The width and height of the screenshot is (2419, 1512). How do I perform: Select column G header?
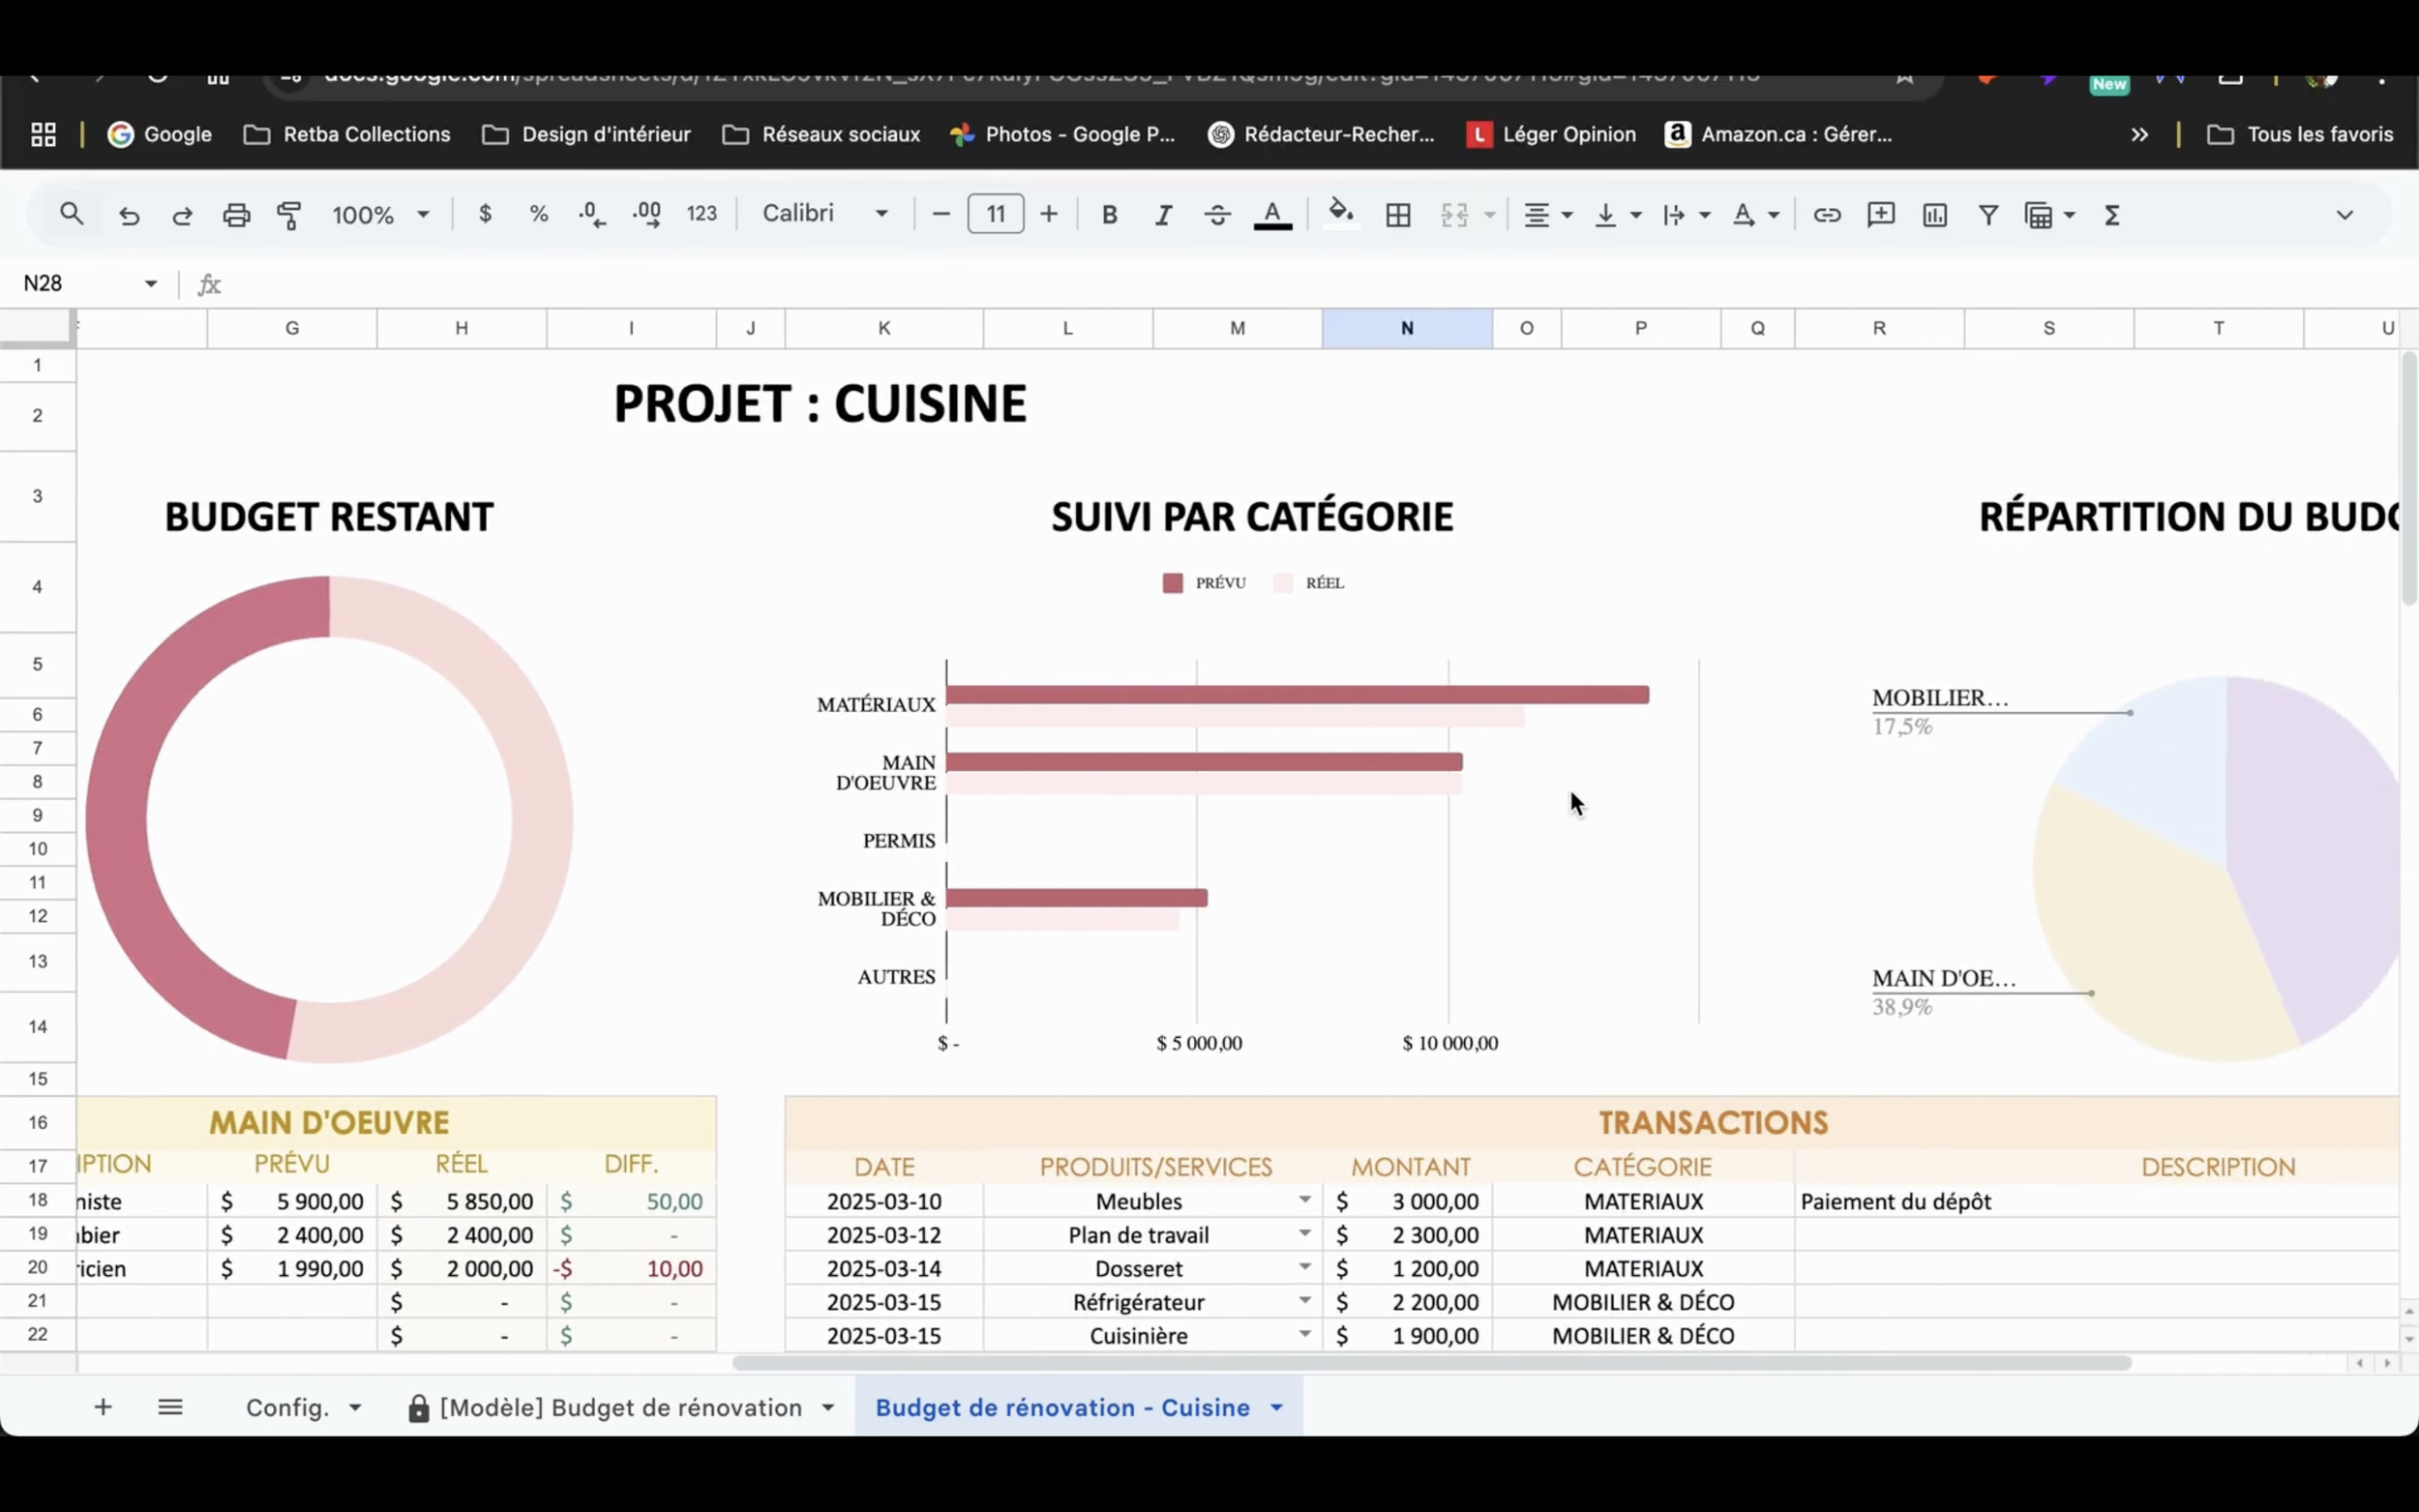(x=292, y=328)
